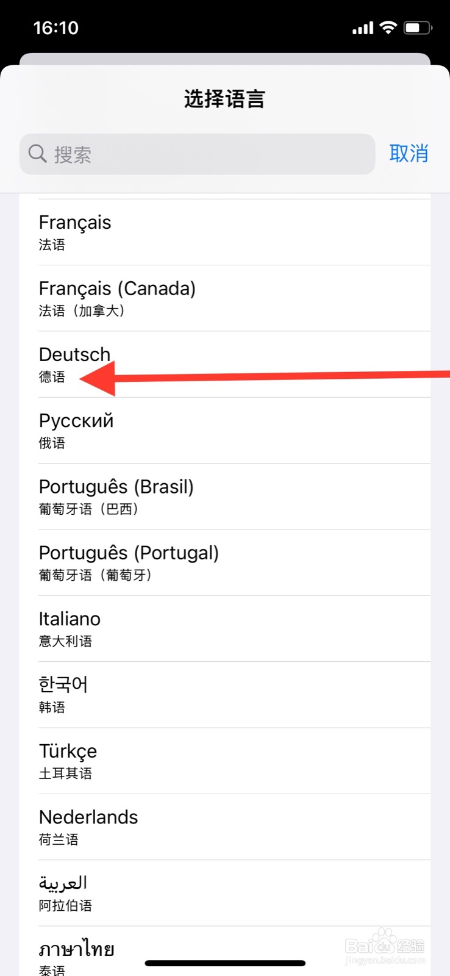Select Italiano 意大利语 entry
The image size is (450, 976).
234,629
